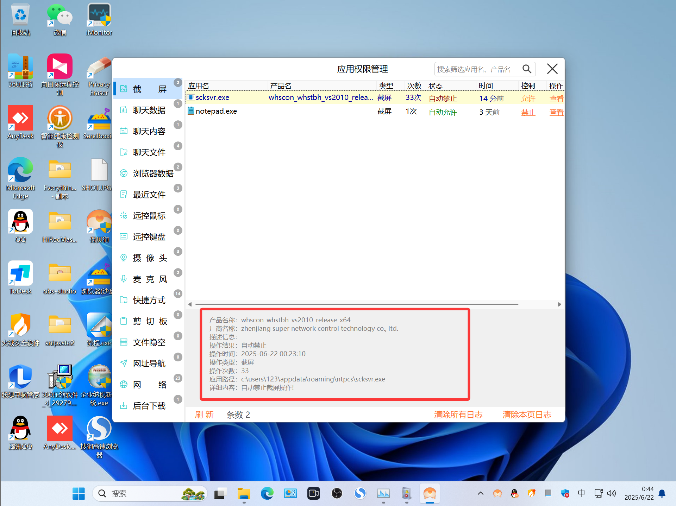Viewport: 676px width, 506px height.
Task: Open the 聊天内容 sidebar category
Action: [x=148, y=131]
